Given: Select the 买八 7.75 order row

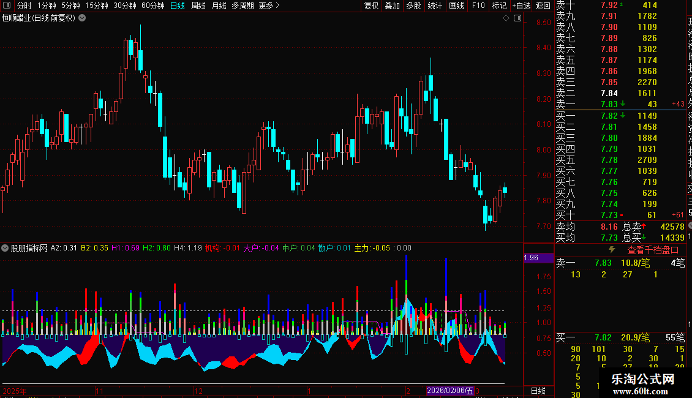Looking at the screenshot, I should (620, 193).
